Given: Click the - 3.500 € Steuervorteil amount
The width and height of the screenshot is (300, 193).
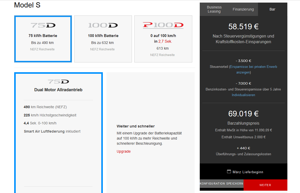Looking at the screenshot, I should coord(243,61).
